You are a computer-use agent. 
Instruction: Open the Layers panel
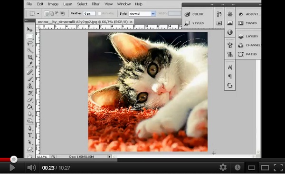[248, 37]
